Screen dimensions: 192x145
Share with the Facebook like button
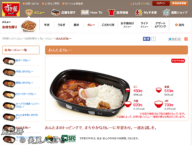tap(147, 39)
